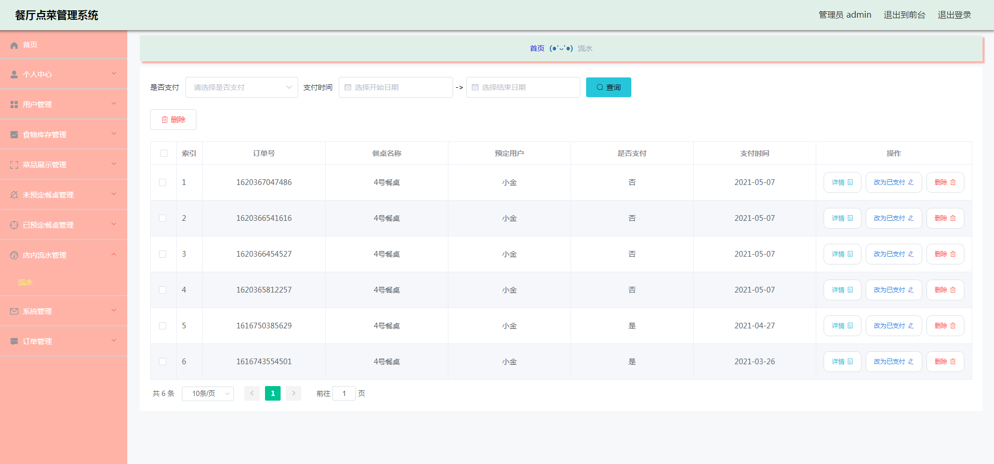Click detail document icon for order 1616743554501
The image size is (994, 464).
pyautogui.click(x=850, y=362)
